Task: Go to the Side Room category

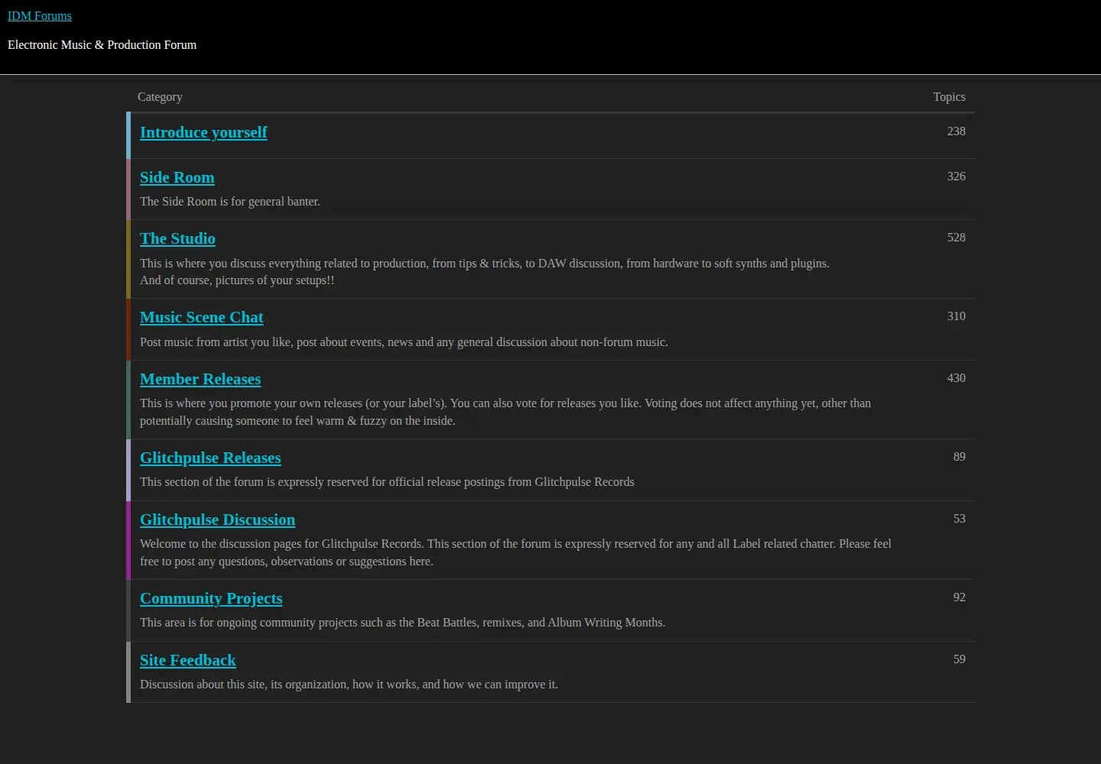Action: tap(177, 177)
